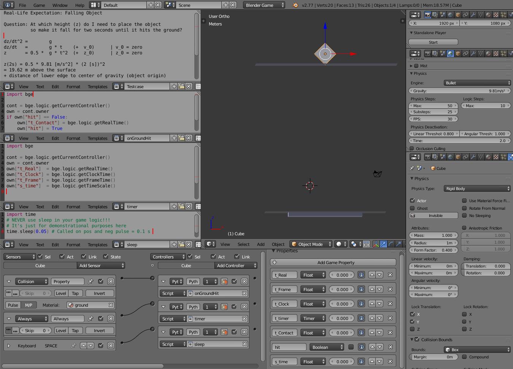
Task: Click the Standalone Player Start button
Action: point(433,42)
